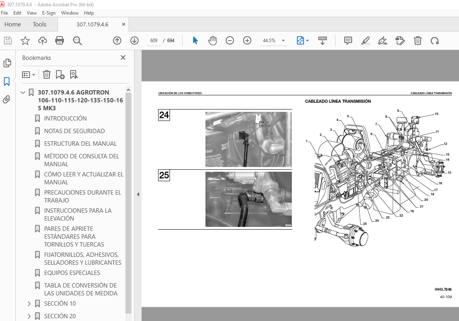Open bookmarks options menu

tap(28, 75)
